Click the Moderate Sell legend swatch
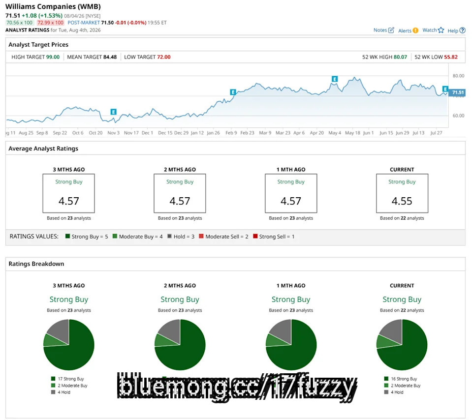472x420 pixels. coord(201,236)
